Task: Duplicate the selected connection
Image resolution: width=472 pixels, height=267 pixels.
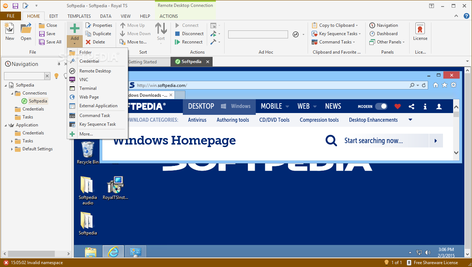Action: coord(98,34)
